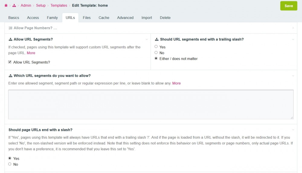Go to Templates in the breadcrumb
The width and height of the screenshot is (302, 173).
[x=59, y=5]
